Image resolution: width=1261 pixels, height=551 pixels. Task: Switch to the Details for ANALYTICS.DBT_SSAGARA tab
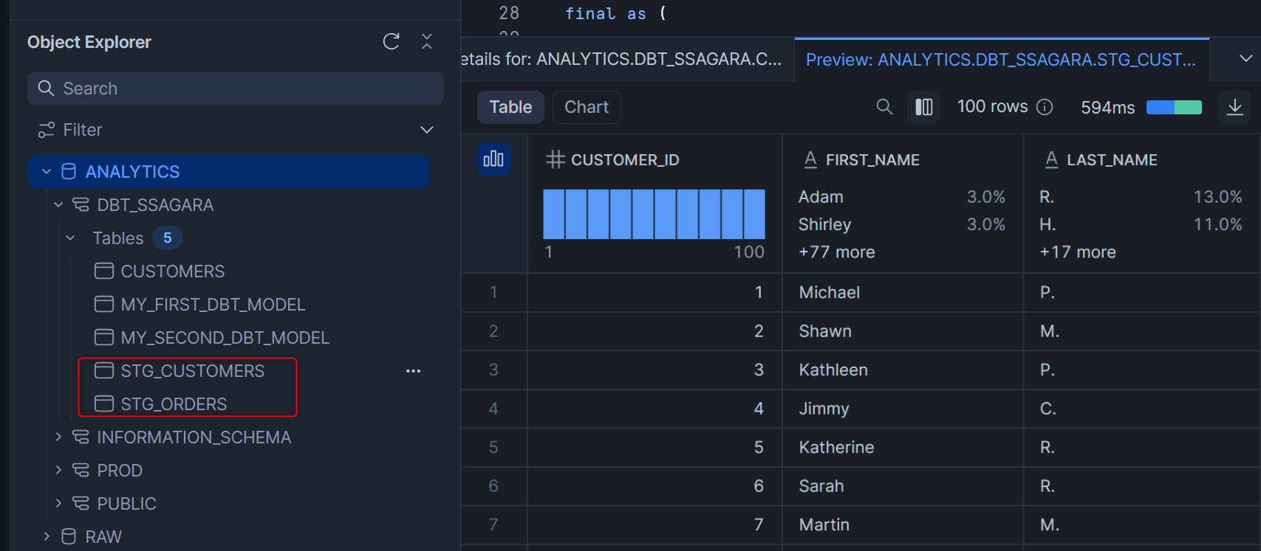click(626, 59)
